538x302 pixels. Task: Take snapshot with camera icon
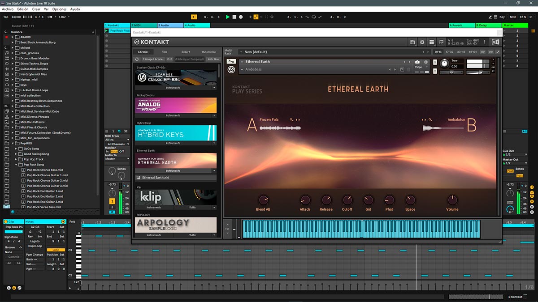(417, 62)
